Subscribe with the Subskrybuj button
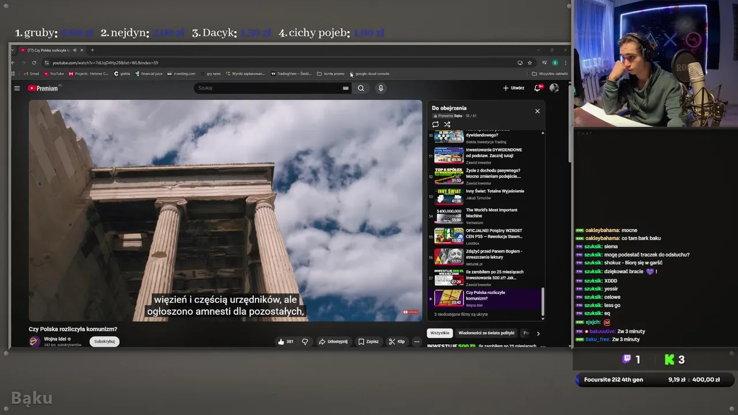Screen dimensions: 738x415 tap(104, 342)
